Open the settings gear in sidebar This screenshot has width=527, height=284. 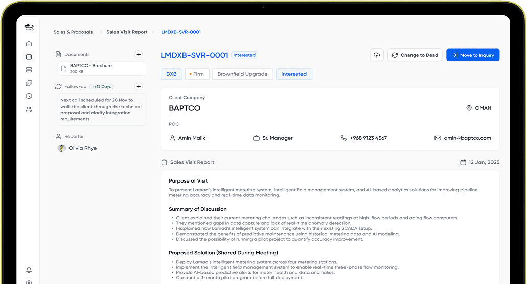[x=29, y=282]
